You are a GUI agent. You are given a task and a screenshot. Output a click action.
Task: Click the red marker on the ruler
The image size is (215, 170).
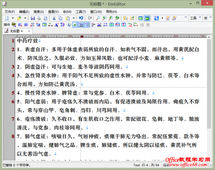(82, 36)
